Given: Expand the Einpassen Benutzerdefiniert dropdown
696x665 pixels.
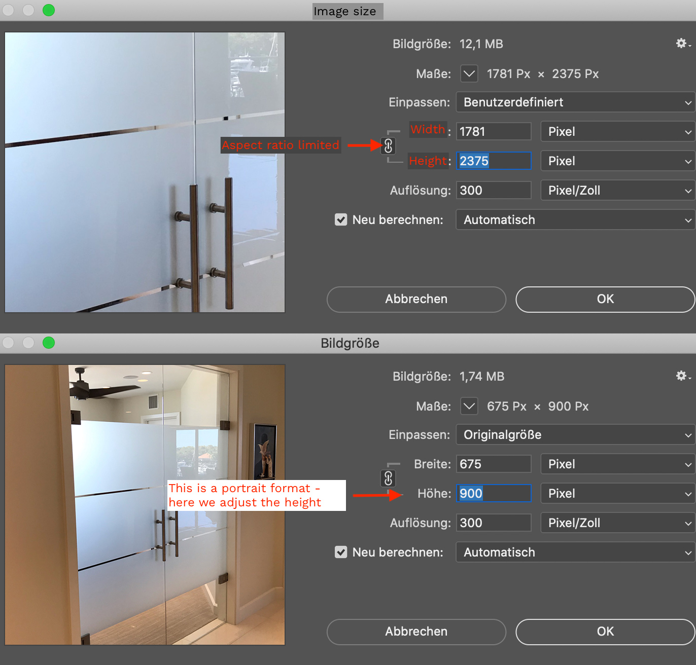Looking at the screenshot, I should (x=575, y=102).
